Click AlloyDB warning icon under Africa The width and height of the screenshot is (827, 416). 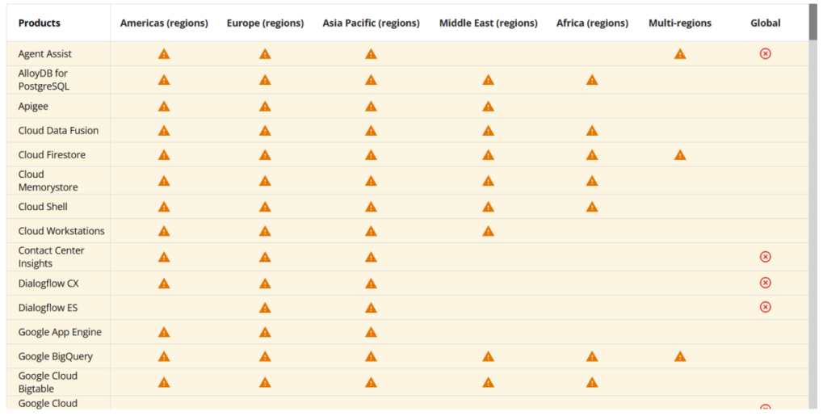click(592, 80)
